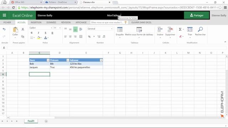Select cell containing Jacques
228x128 pixels.
(x=40, y=67)
